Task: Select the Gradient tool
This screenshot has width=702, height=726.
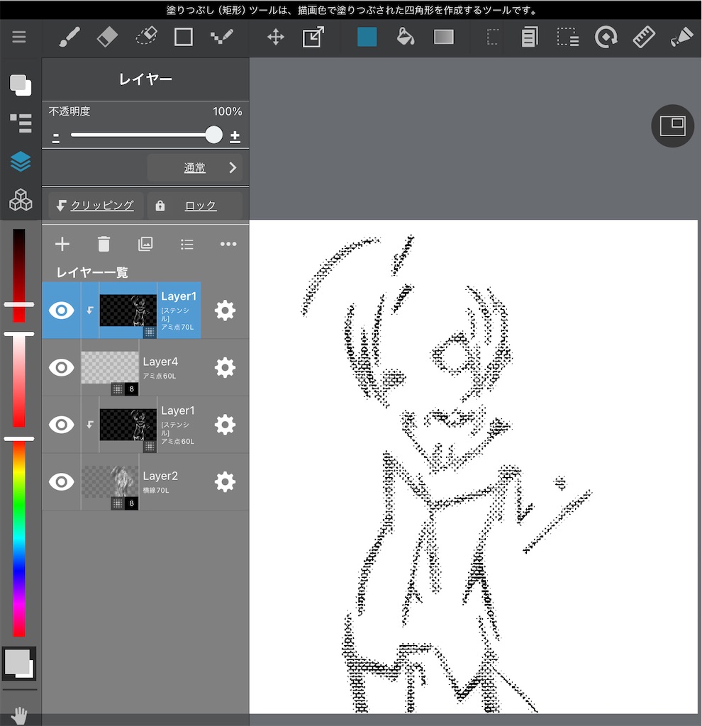Action: coord(444,37)
